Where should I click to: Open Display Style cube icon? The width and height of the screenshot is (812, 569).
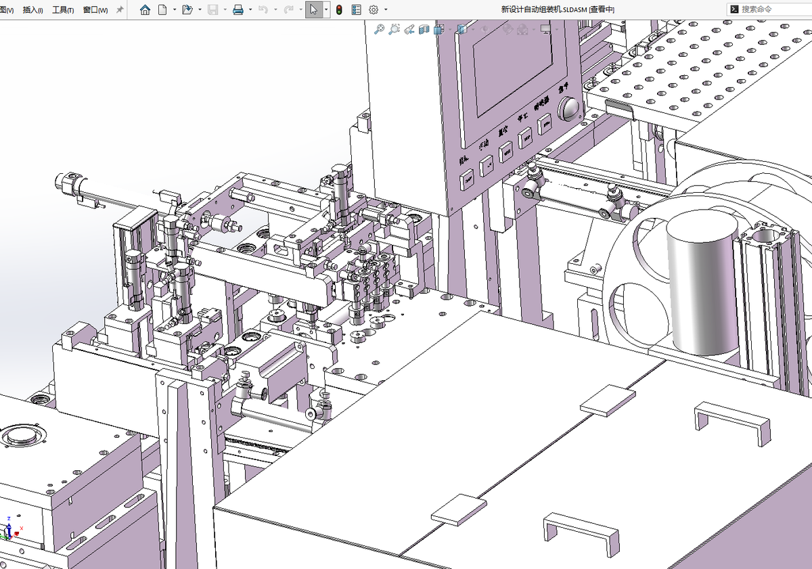461,29
